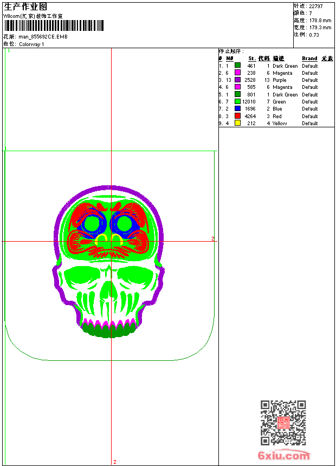
Task: Click the barcode under the Wilcom header
Action: pos(53,25)
